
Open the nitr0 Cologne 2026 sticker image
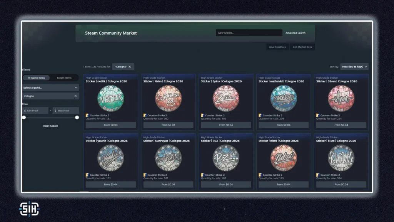[x=284, y=158]
